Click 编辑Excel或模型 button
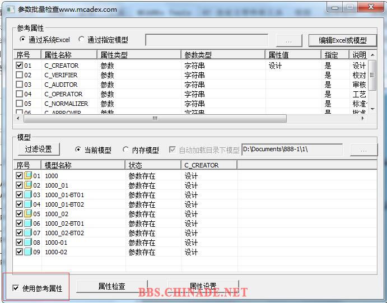 343,40
